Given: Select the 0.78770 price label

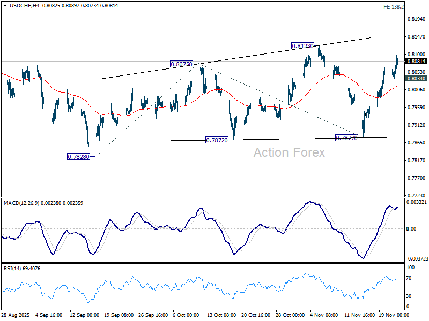Looking at the screenshot, I should click(347, 138).
